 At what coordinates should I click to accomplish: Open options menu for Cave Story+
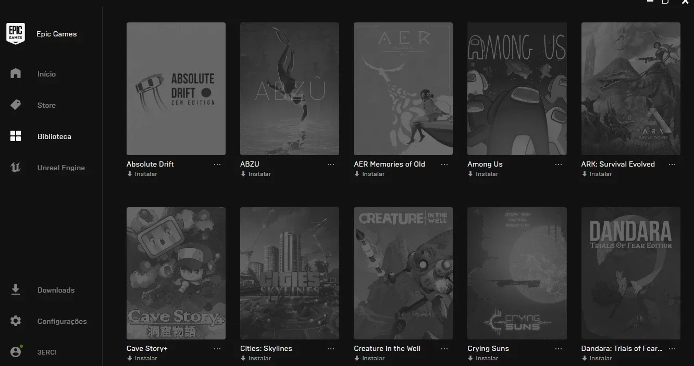click(217, 348)
